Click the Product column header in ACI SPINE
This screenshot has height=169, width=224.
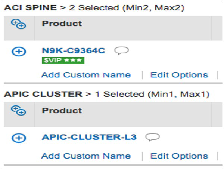(x=62, y=24)
